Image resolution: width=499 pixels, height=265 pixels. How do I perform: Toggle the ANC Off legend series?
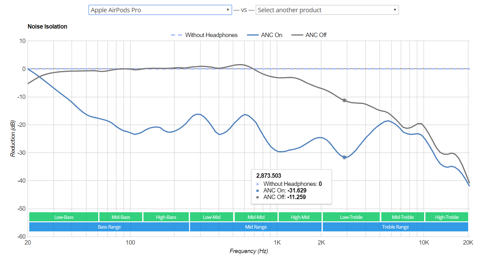[x=309, y=35]
